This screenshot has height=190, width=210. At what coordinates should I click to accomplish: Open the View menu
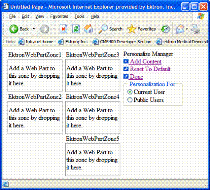pos(40,16)
